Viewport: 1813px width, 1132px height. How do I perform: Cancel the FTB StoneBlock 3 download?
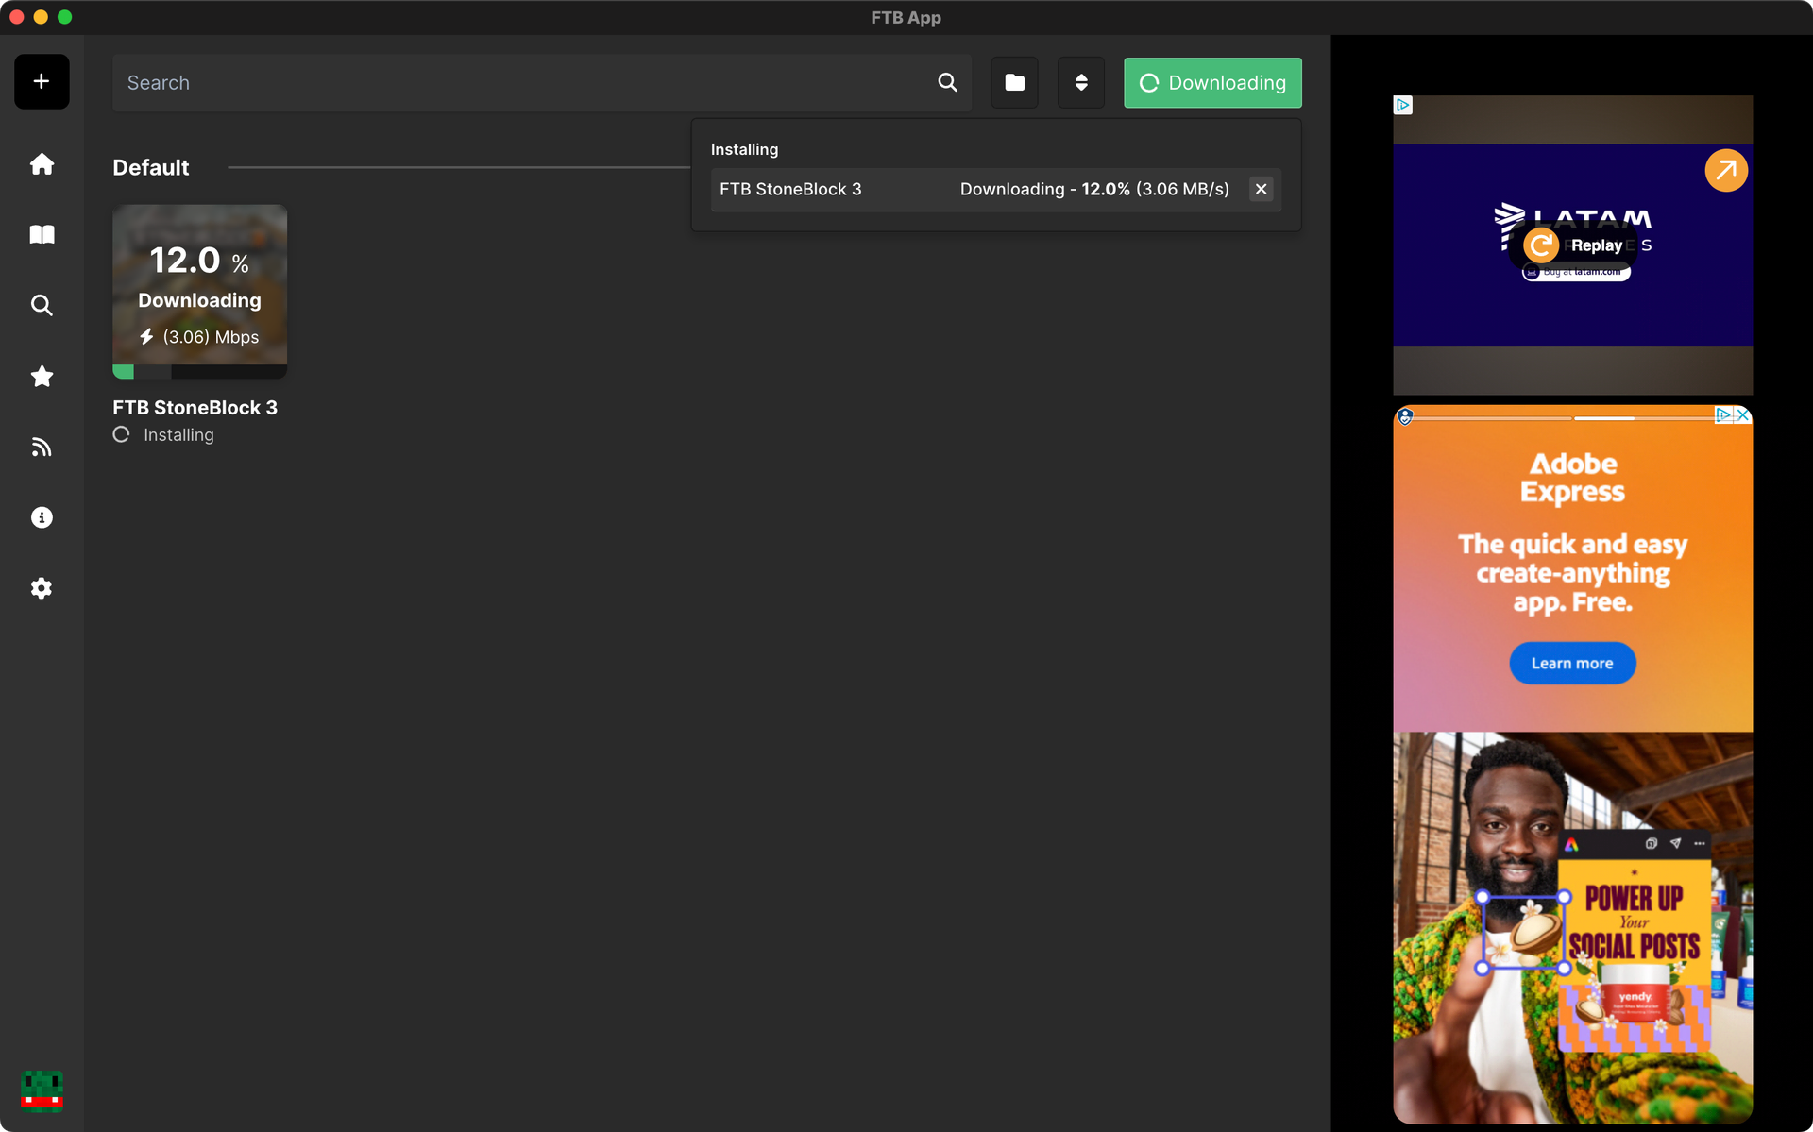1262,189
